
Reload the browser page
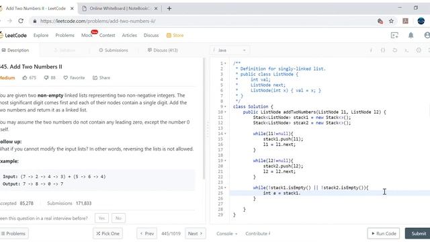click(x=21, y=21)
